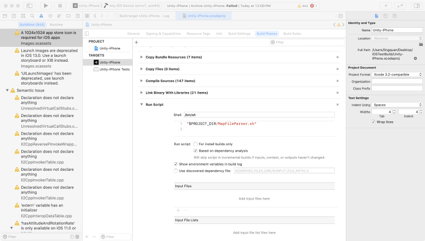The height and width of the screenshot is (241, 425).
Task: Click the Organization text field
Action: click(x=397, y=81)
